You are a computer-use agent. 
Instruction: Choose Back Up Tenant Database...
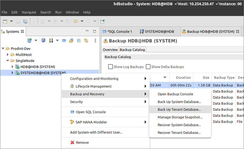coord(180,110)
